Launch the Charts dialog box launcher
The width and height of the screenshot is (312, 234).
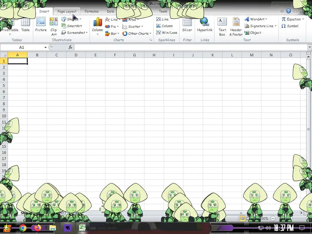click(x=151, y=40)
